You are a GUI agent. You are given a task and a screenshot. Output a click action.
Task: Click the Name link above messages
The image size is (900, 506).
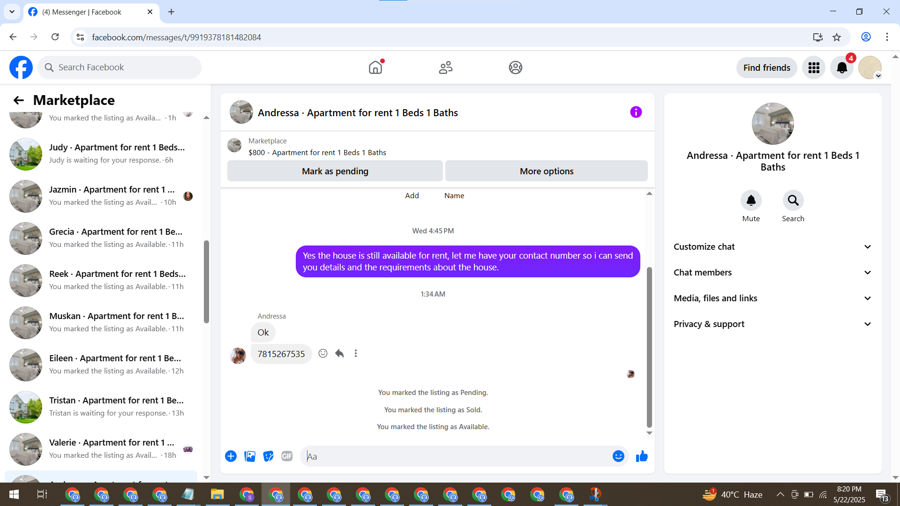tap(454, 196)
